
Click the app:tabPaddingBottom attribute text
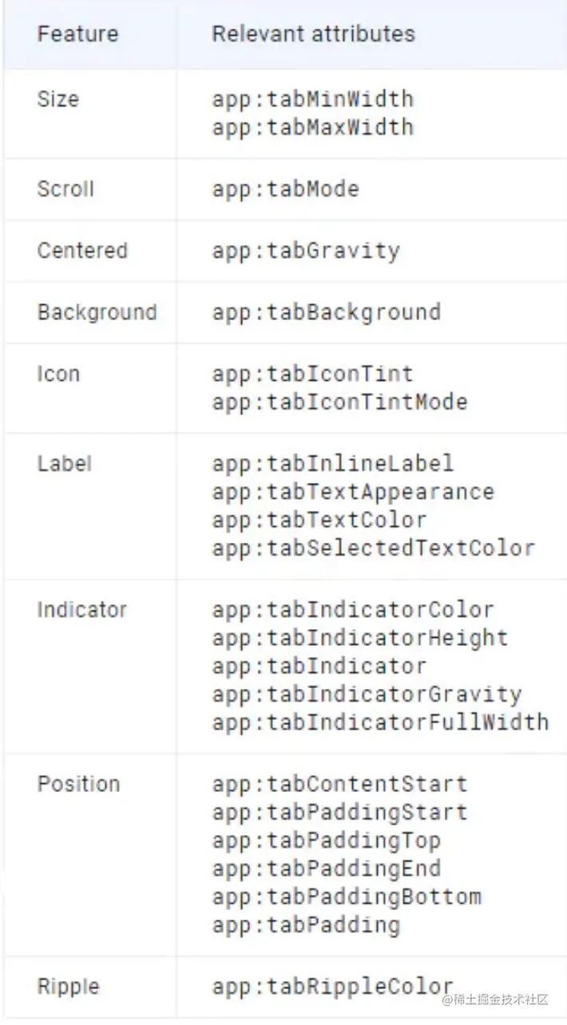(347, 896)
